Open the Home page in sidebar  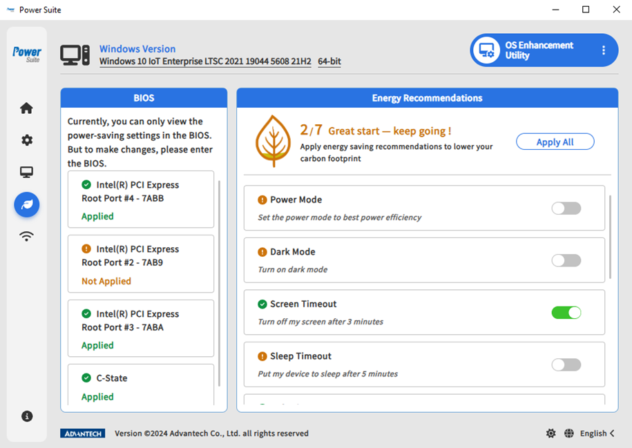point(26,108)
